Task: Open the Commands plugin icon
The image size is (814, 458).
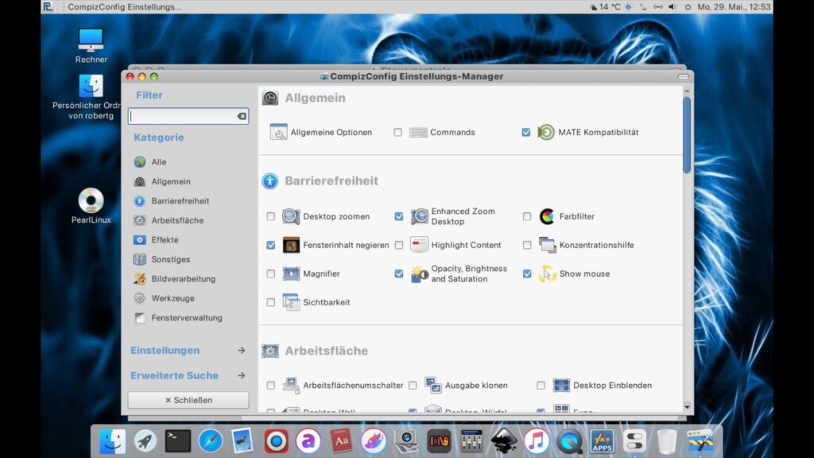Action: tap(418, 132)
